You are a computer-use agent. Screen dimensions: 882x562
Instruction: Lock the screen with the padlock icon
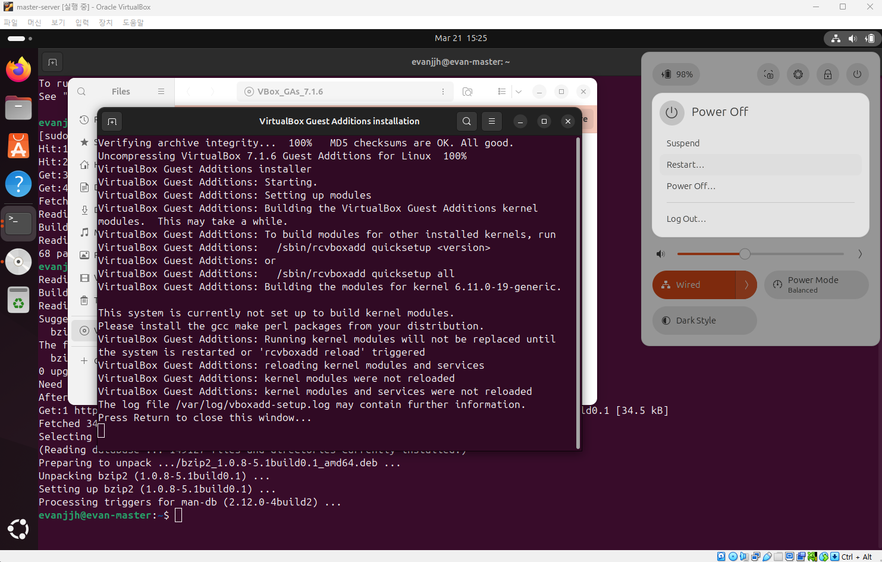pos(827,74)
